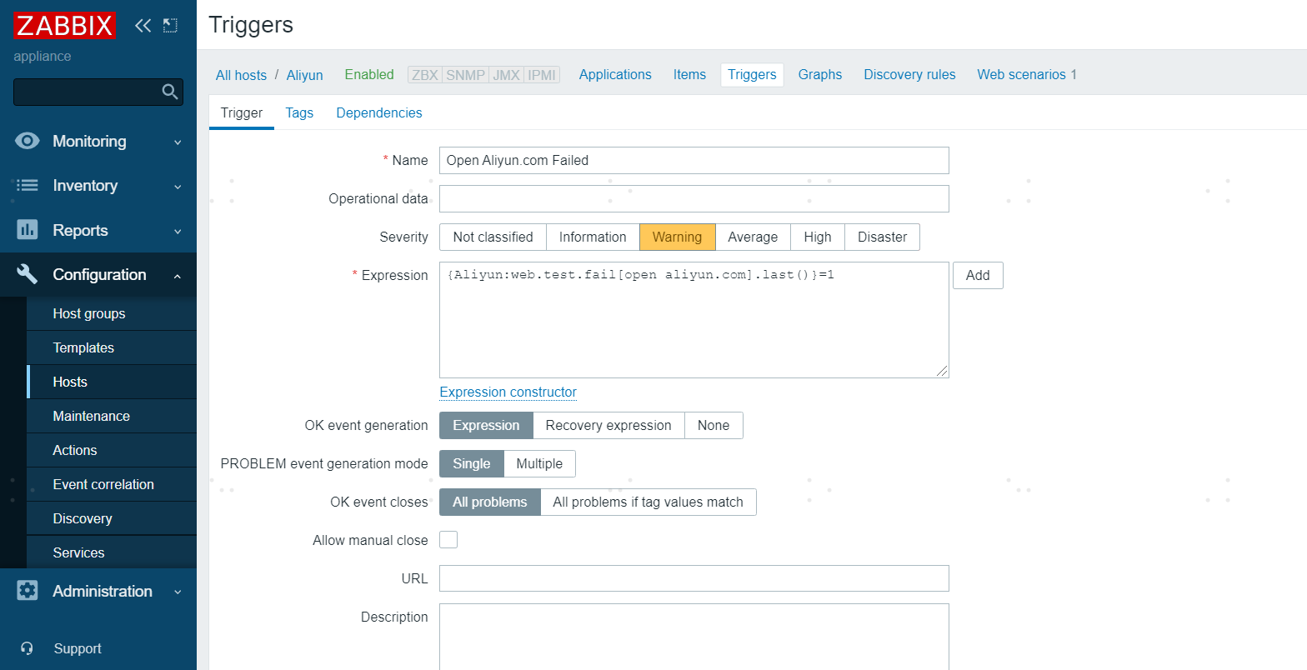Expand the Reports menu chevron
Viewport: 1307px width, 670px height.
coord(178,232)
